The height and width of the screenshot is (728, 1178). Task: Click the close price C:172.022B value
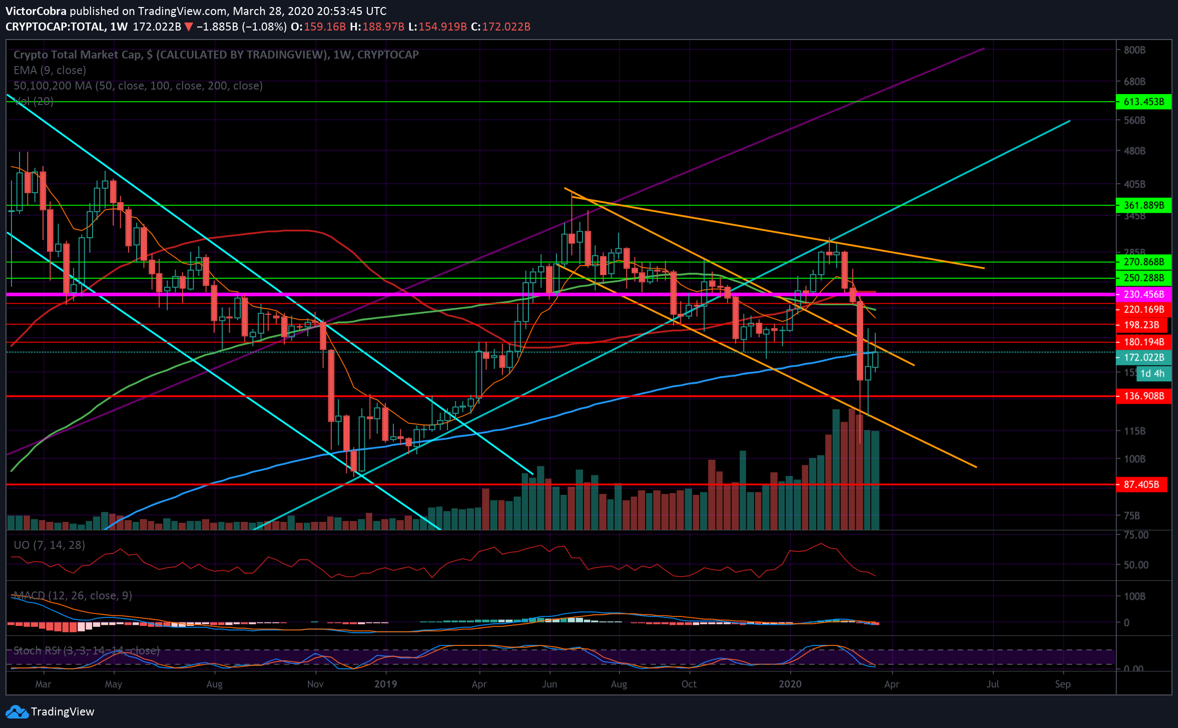501,27
